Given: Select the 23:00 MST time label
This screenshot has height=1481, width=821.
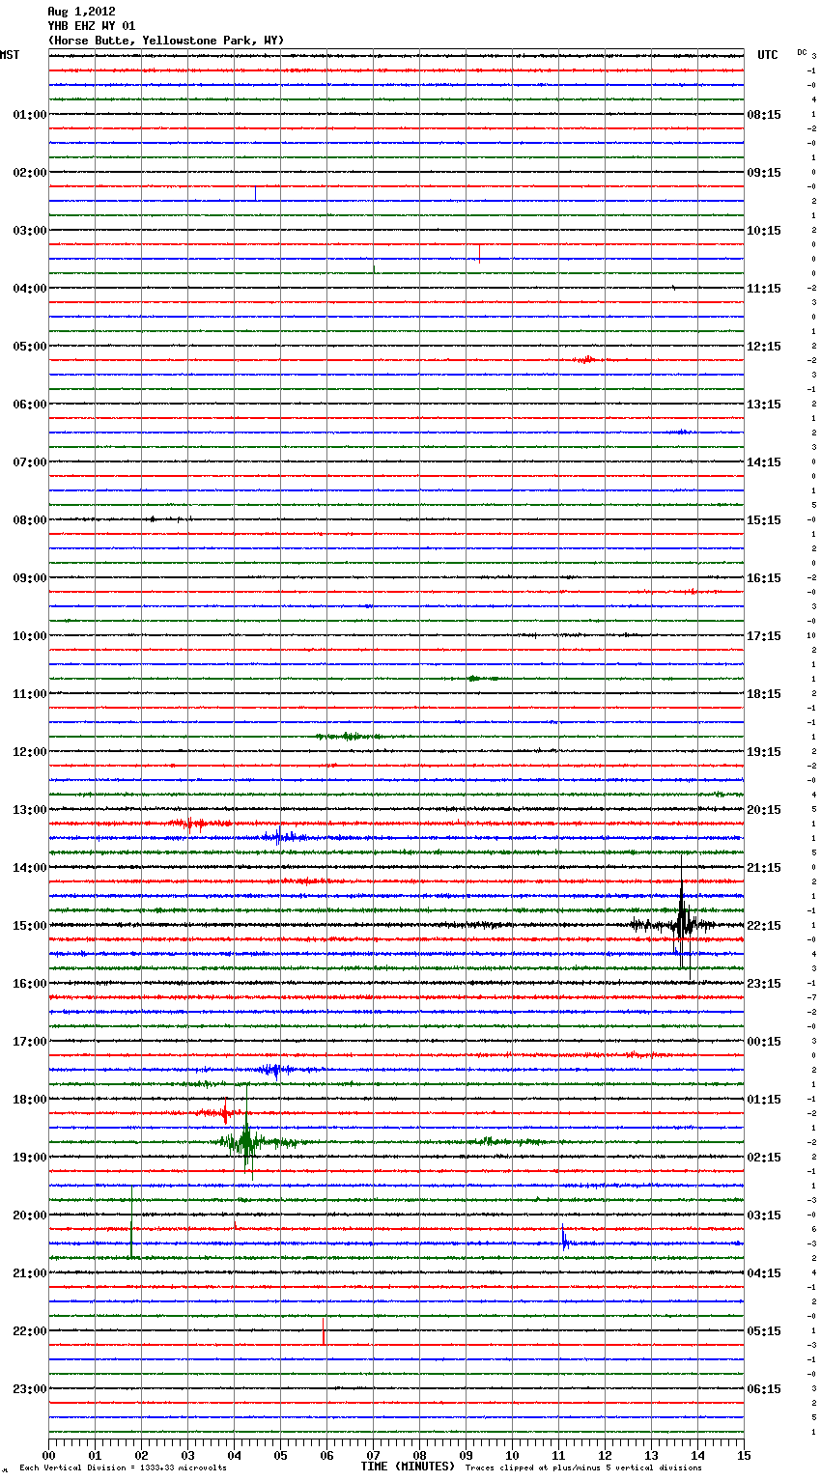Looking at the screenshot, I should coord(30,1389).
